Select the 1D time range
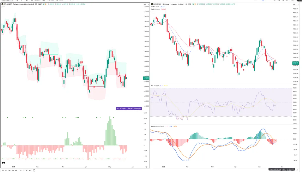The image size is (302, 172). [3, 170]
